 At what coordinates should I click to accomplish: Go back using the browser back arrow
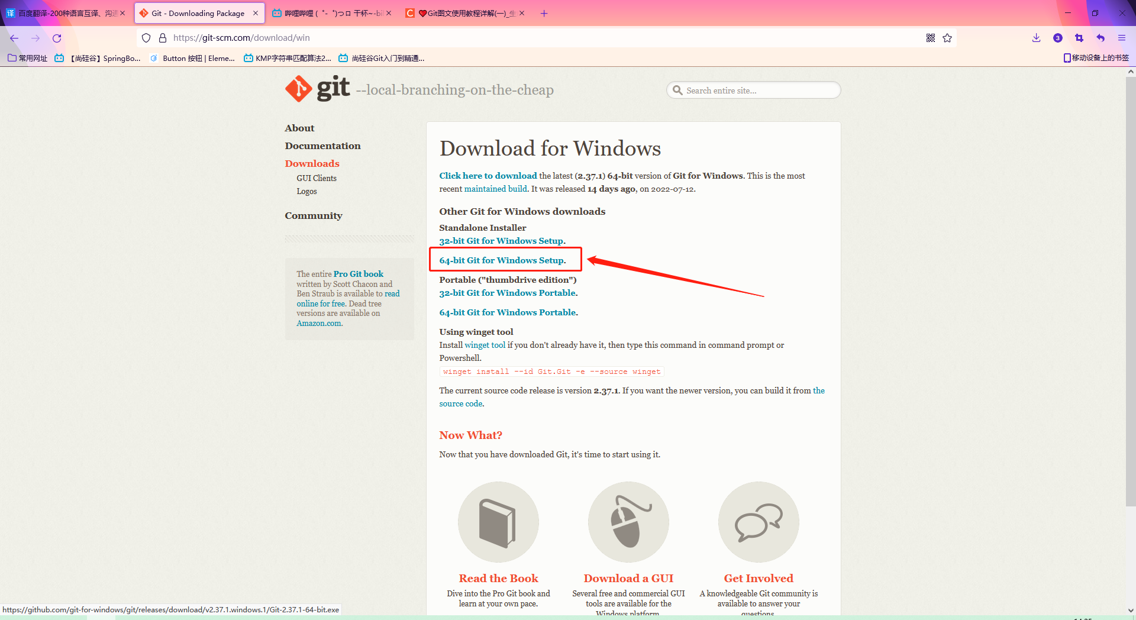pyautogui.click(x=14, y=38)
